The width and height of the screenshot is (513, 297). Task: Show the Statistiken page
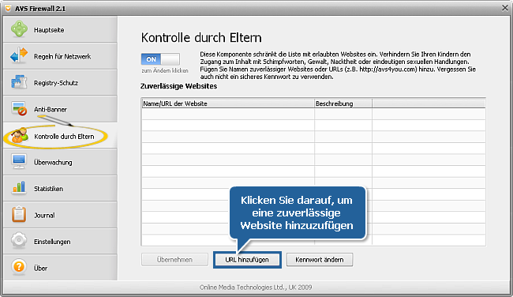pos(60,188)
